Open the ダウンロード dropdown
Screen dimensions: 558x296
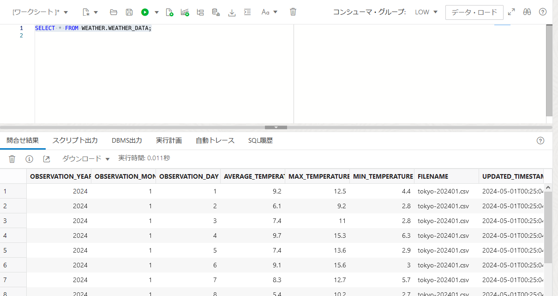(86, 159)
